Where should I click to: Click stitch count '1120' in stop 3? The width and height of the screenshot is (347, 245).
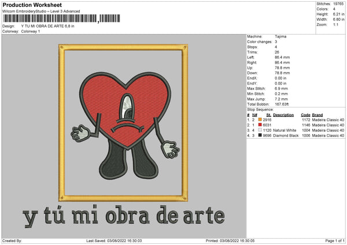coord(267,130)
